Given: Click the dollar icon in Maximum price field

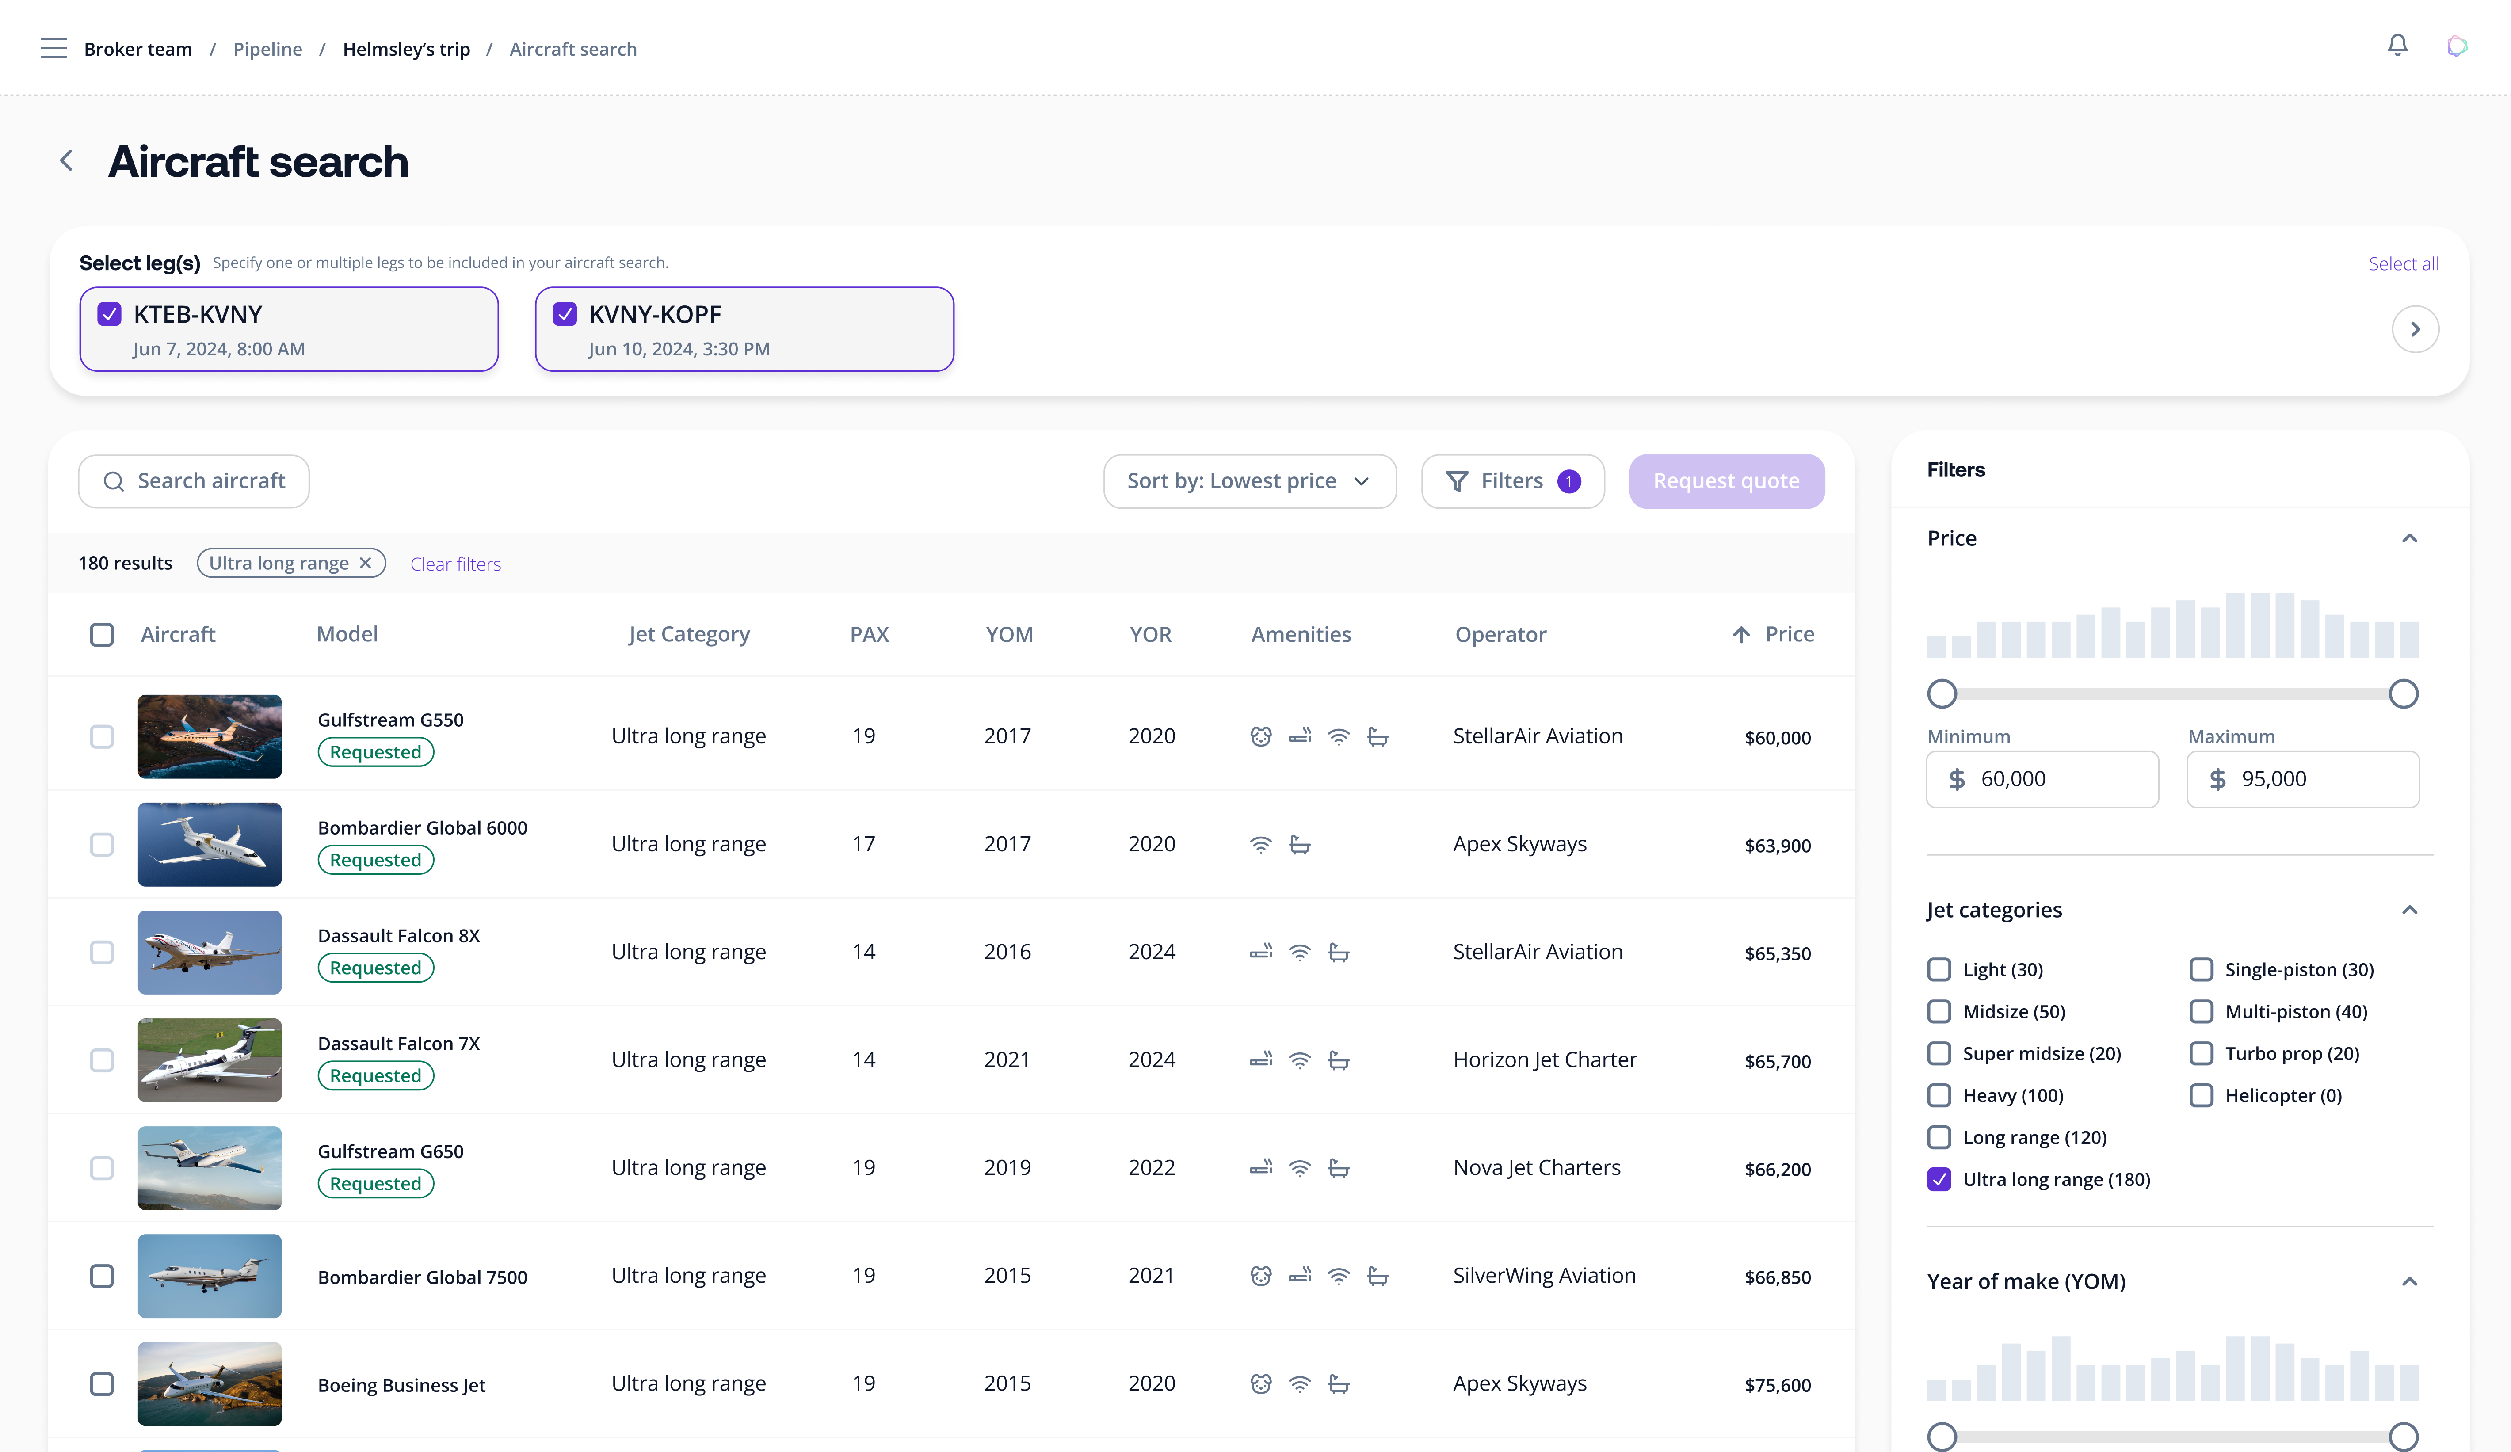Looking at the screenshot, I should 2218,779.
